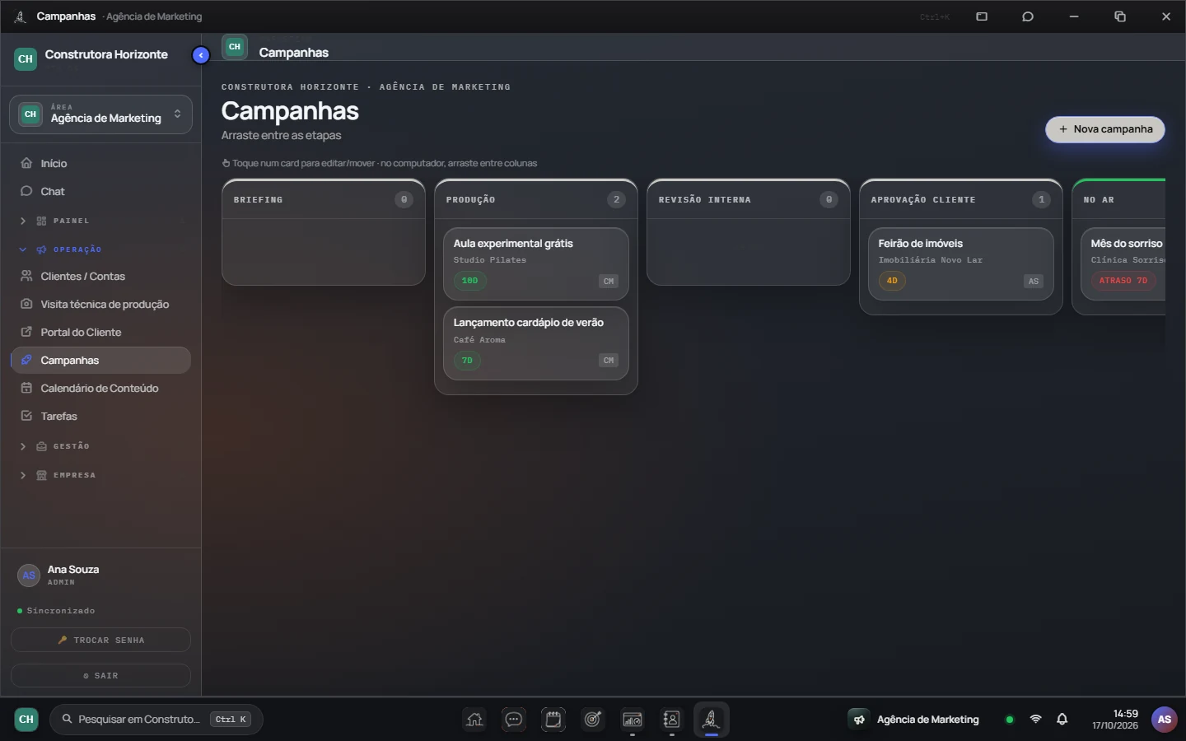The image size is (1186, 741).
Task: Click the Trocar Senha button
Action: (x=100, y=640)
